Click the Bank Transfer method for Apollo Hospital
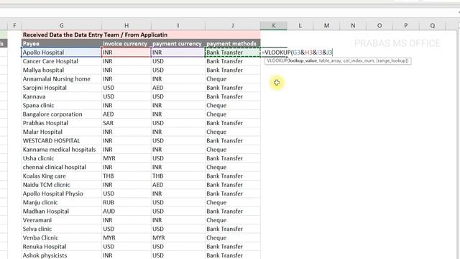The height and width of the screenshot is (259, 460). [x=232, y=53]
